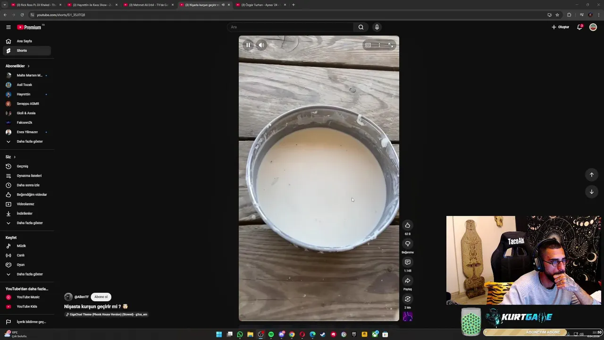Switch to the Özgür Turhan tab
604x340 pixels.
coord(261,5)
